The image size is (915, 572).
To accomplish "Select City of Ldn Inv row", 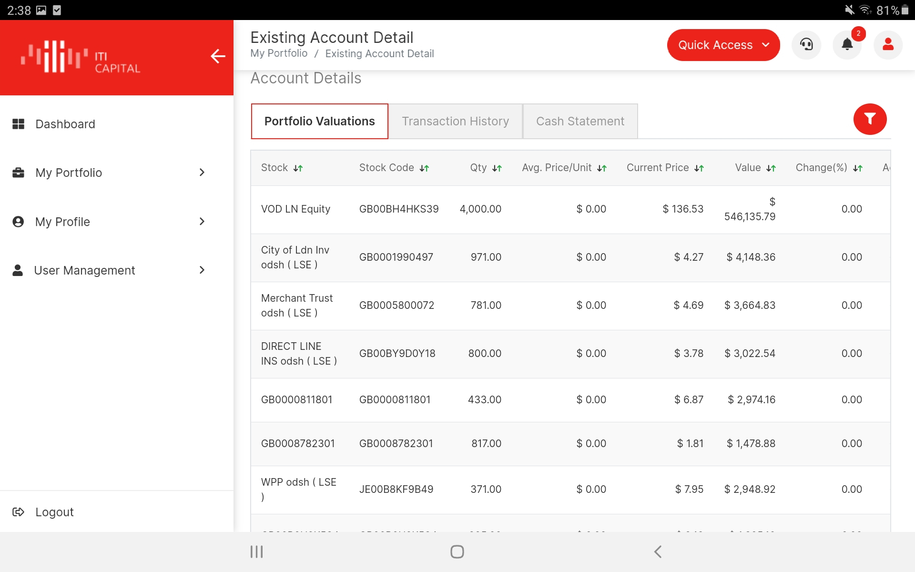I will (570, 257).
